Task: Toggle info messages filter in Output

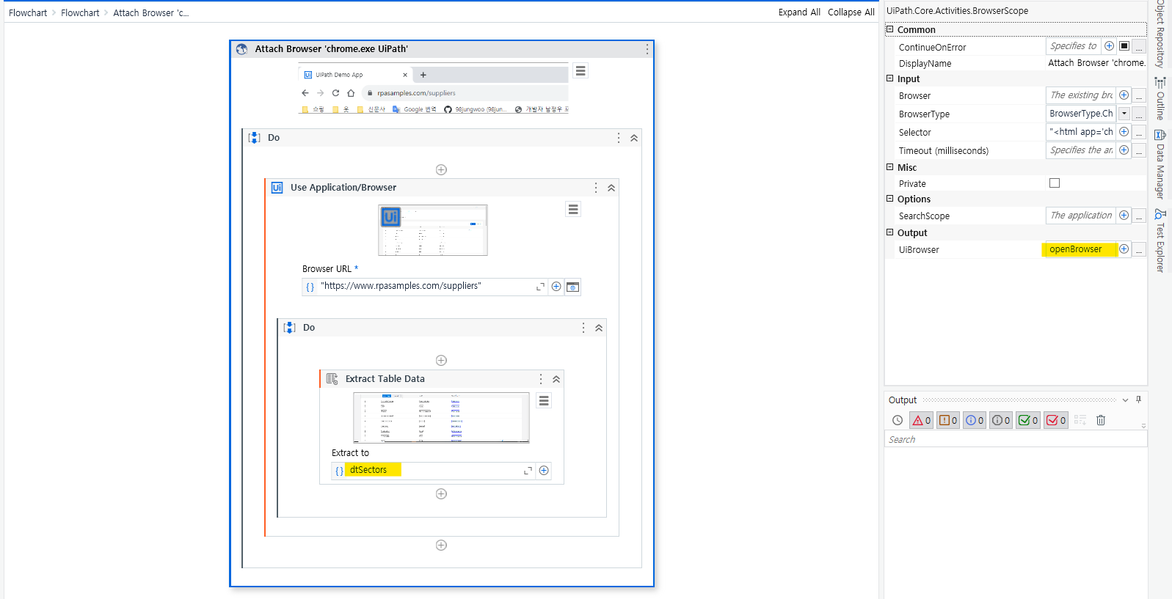Action: click(975, 420)
